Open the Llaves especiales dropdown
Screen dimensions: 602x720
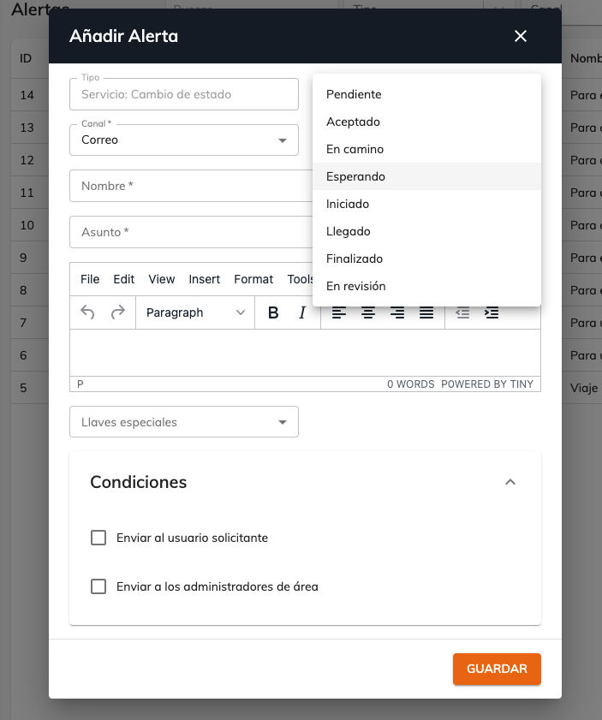click(x=184, y=422)
